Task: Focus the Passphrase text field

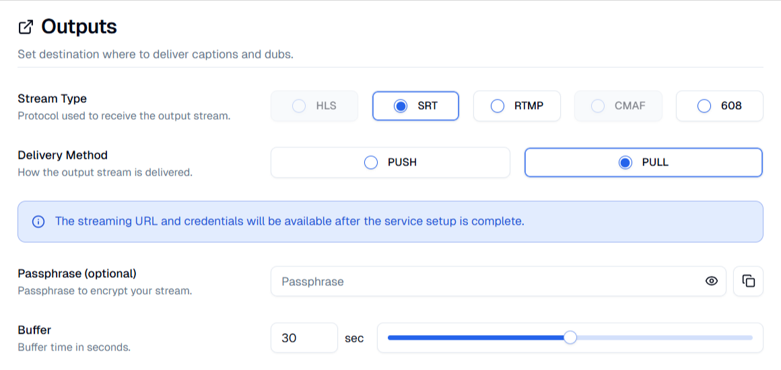Action: pos(498,281)
